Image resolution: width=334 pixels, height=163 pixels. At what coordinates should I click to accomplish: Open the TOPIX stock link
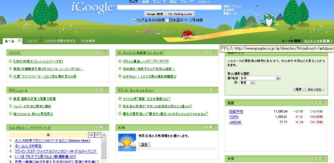[234, 117]
